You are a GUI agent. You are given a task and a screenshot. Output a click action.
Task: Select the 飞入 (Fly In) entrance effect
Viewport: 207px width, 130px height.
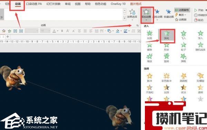[184, 35]
